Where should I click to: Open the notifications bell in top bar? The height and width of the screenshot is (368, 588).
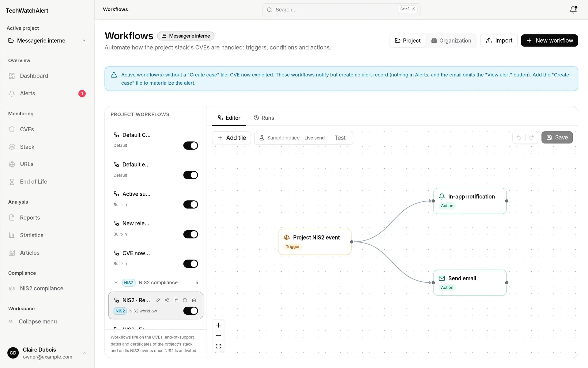click(x=573, y=10)
